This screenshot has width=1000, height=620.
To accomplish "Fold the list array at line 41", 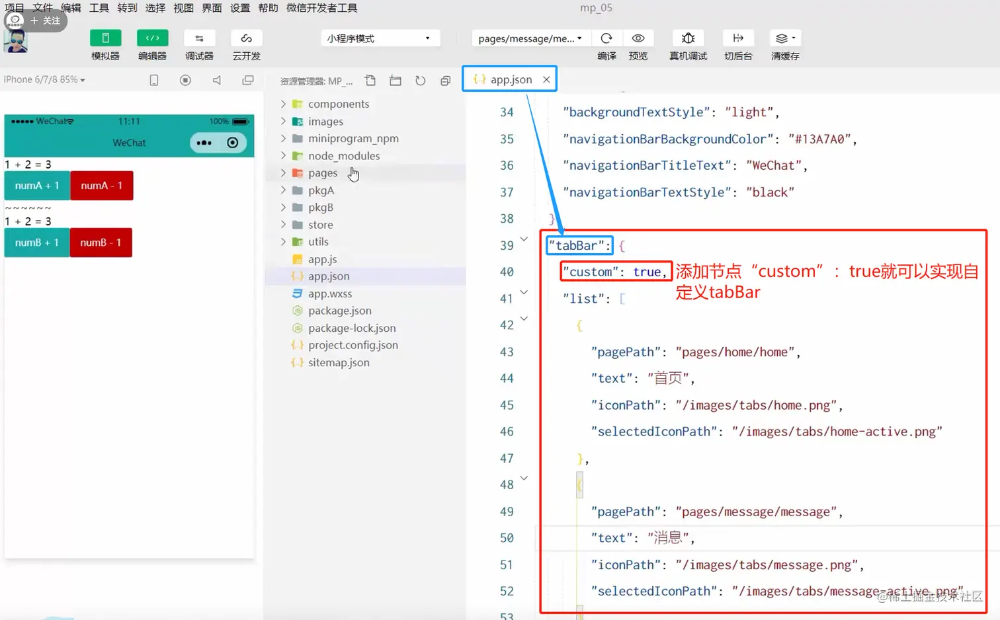I will 524,292.
